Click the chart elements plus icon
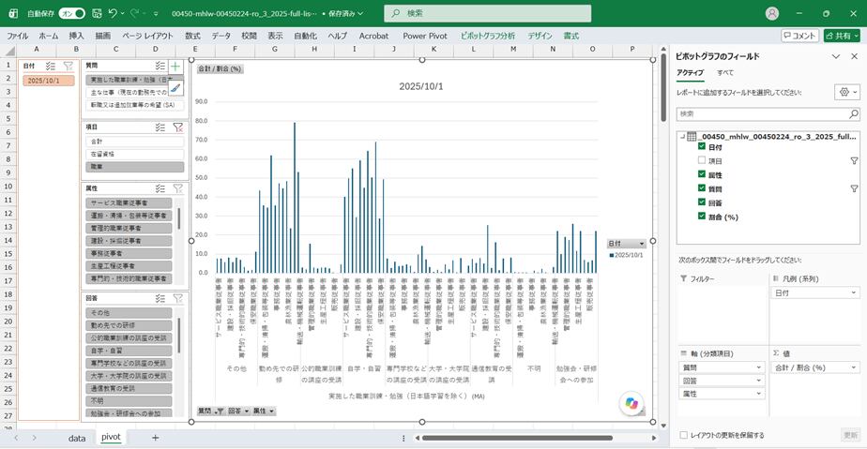 pos(175,67)
